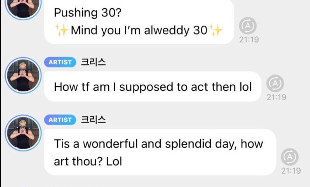Tap the 21:19 timestamp beside "Pushing 30?" bubble
Image resolution: width=310 pixels, height=187 pixels.
point(249,40)
